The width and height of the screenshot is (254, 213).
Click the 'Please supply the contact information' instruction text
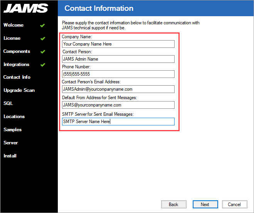131,25
